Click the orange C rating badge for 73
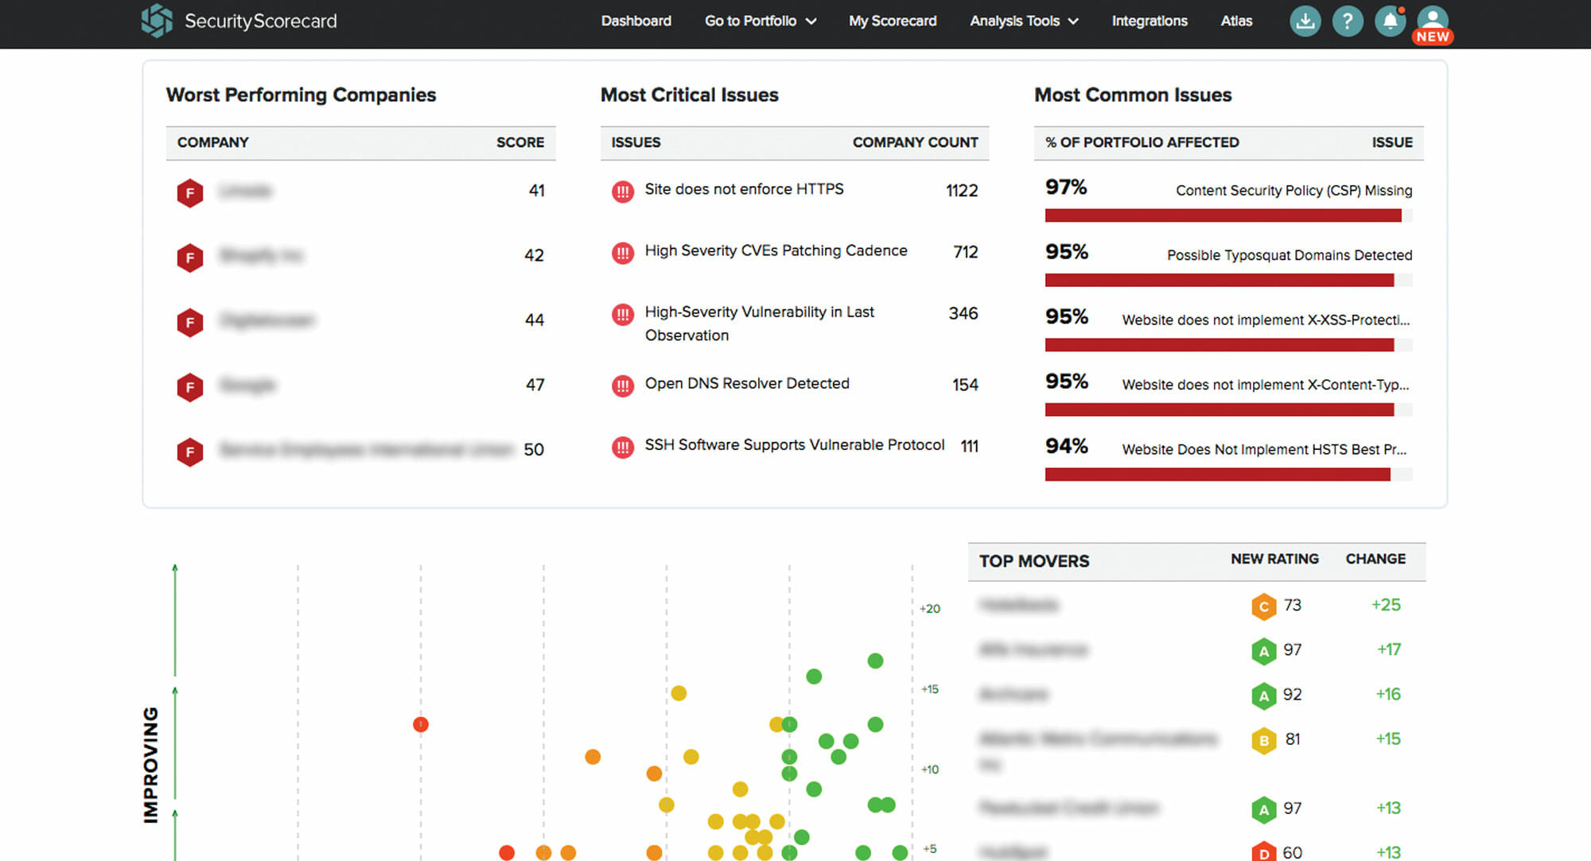Screen dimensions: 1591x861 point(1262,607)
